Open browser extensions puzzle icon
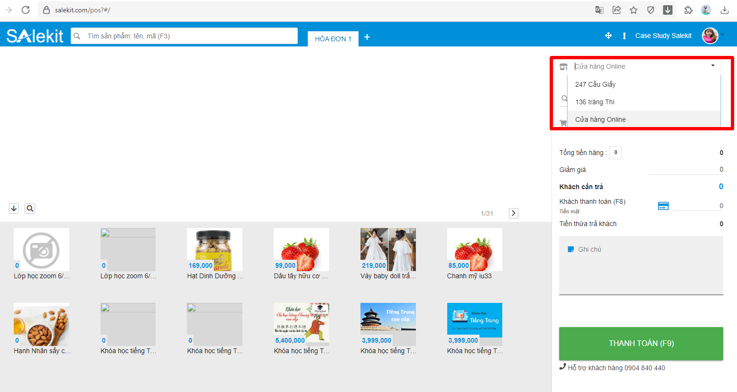Viewport: 737px width, 392px height. pyautogui.click(x=688, y=10)
